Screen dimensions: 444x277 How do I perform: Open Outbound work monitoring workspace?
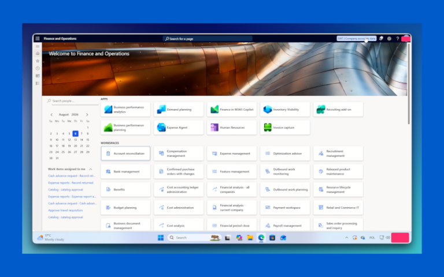285,171
